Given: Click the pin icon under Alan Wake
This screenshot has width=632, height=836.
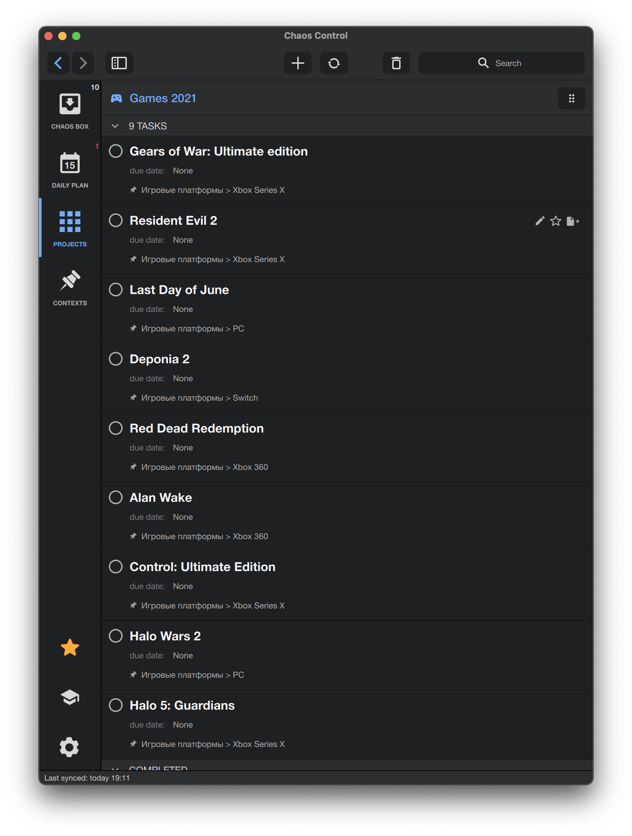Looking at the screenshot, I should tap(133, 536).
